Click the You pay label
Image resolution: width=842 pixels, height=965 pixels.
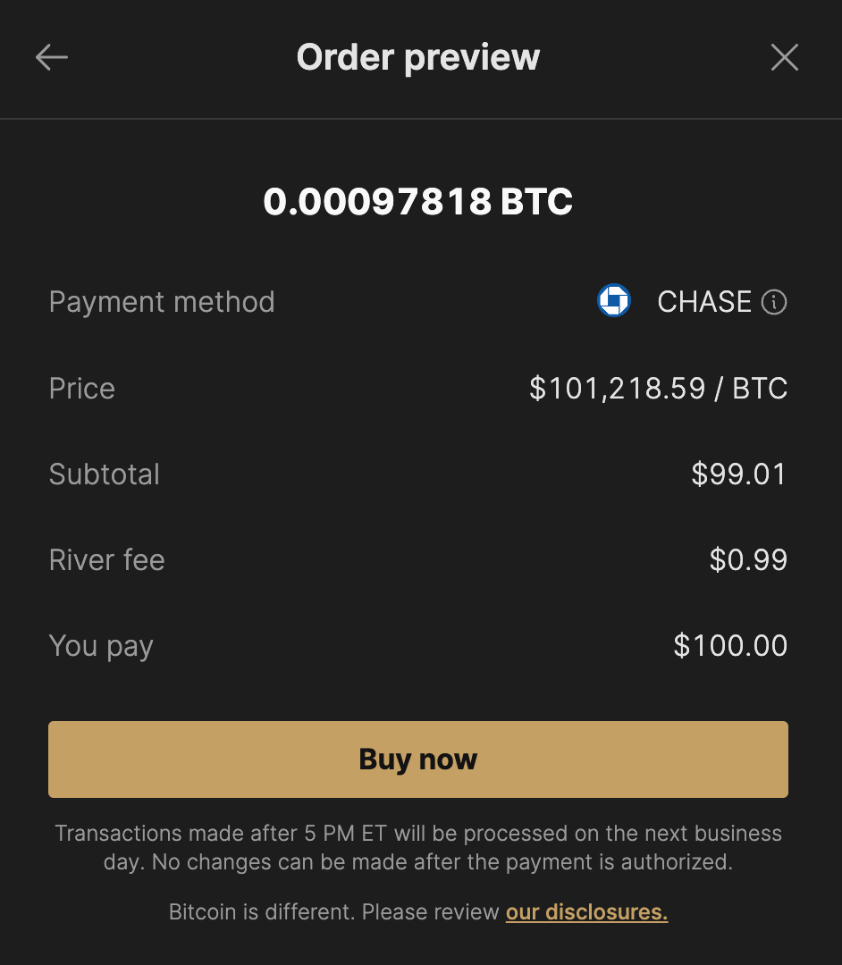101,647
